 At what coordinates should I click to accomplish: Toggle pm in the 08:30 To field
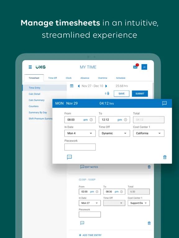[117, 192]
